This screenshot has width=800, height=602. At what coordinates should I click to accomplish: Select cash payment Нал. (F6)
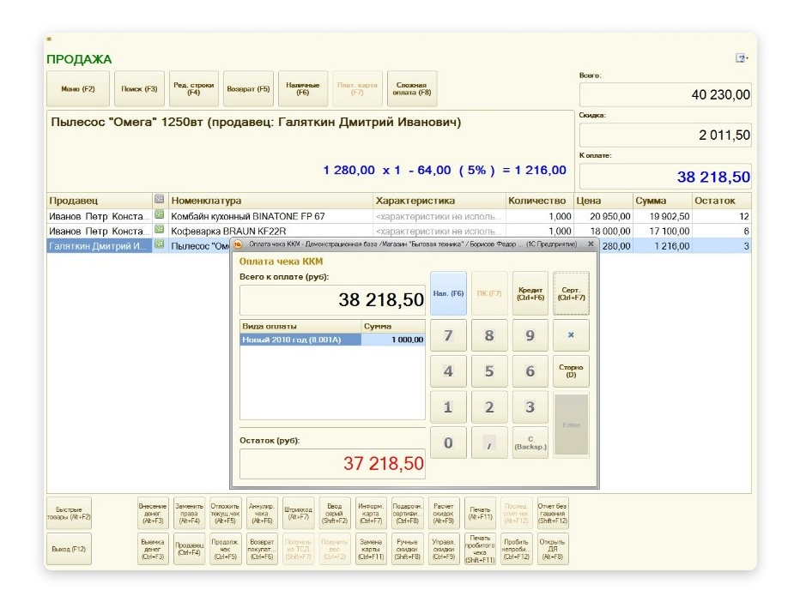[x=448, y=293]
